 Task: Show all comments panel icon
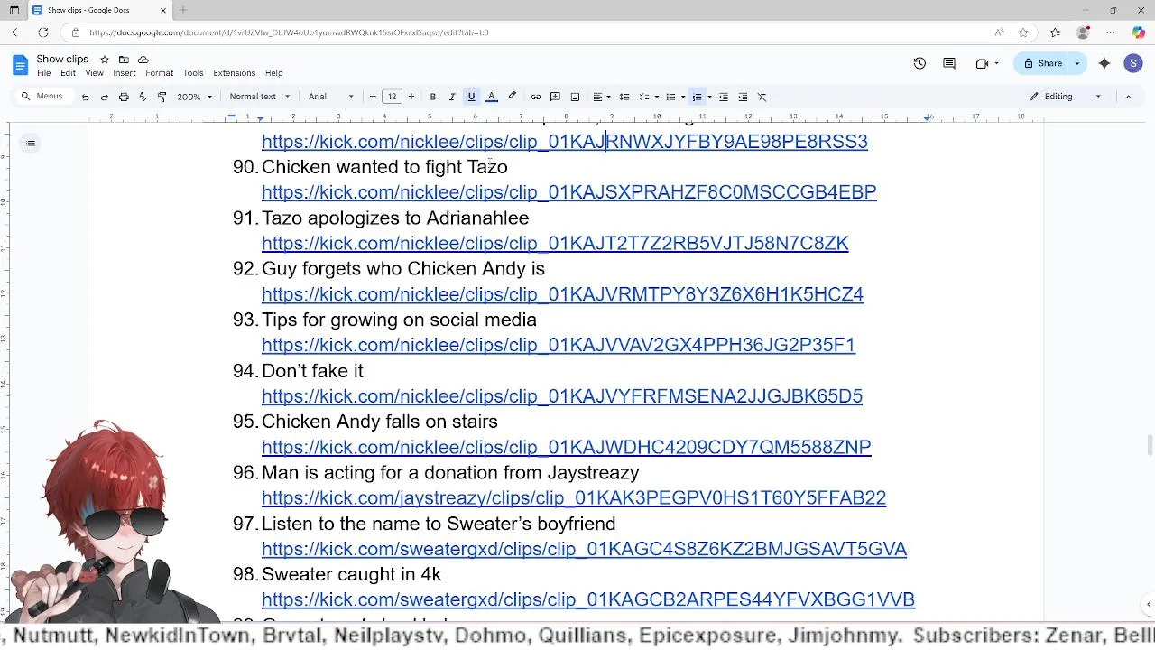coord(949,63)
